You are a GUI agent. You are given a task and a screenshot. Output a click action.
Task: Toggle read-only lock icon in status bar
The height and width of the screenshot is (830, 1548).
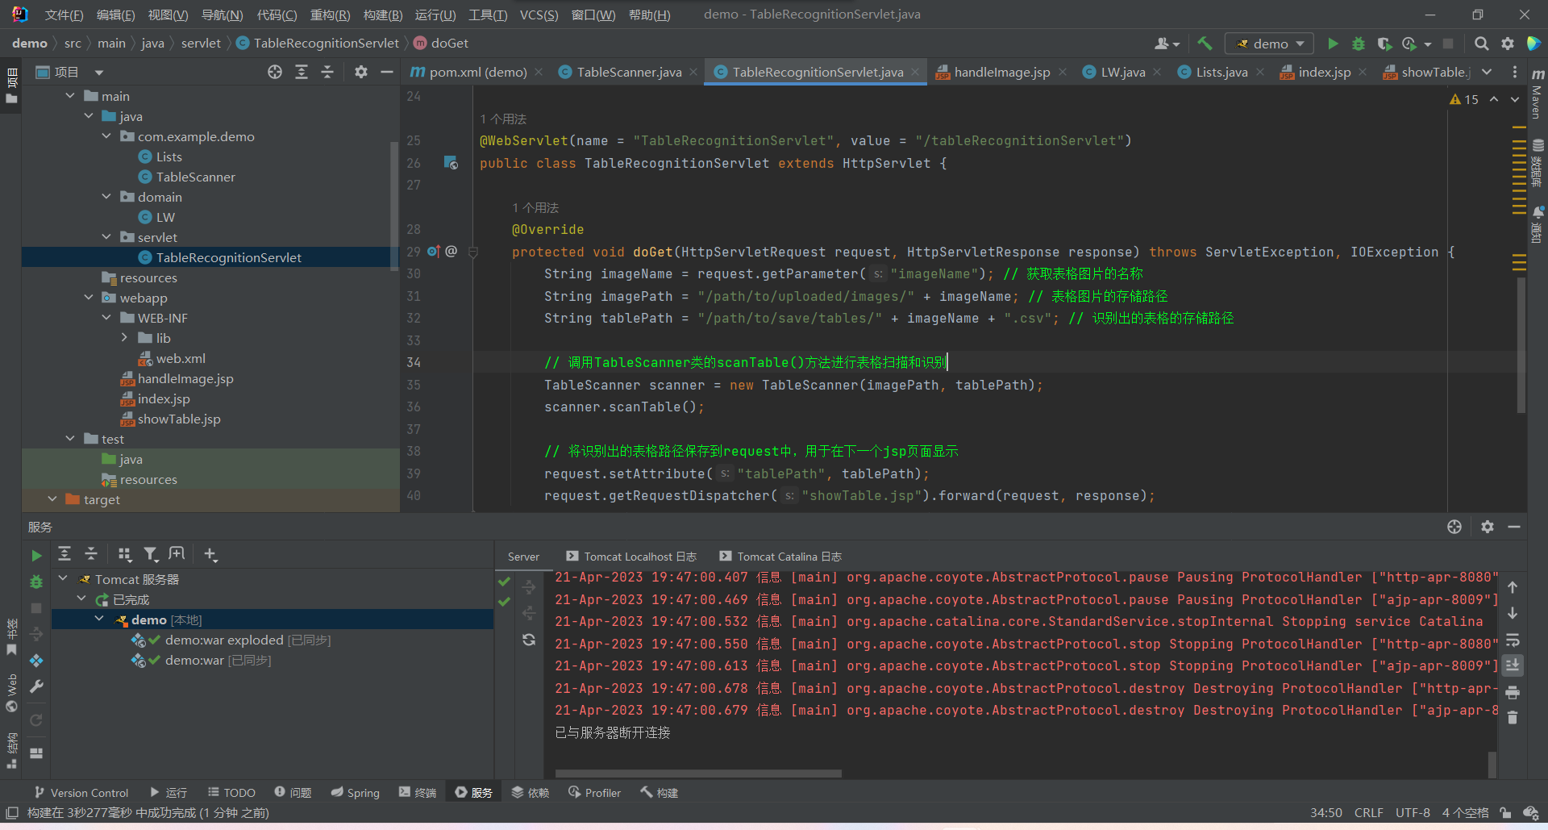[x=1505, y=813]
